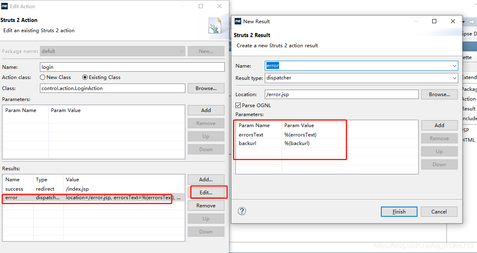The image size is (477, 253).
Task: Click Param Name header in New Result table
Action: 254,125
